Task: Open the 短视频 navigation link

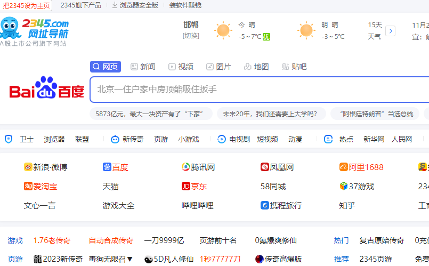Action: click(268, 139)
